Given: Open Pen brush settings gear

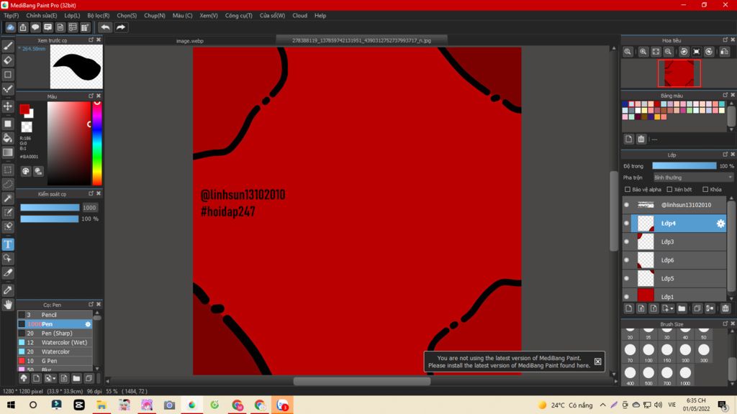Looking at the screenshot, I should coord(87,324).
